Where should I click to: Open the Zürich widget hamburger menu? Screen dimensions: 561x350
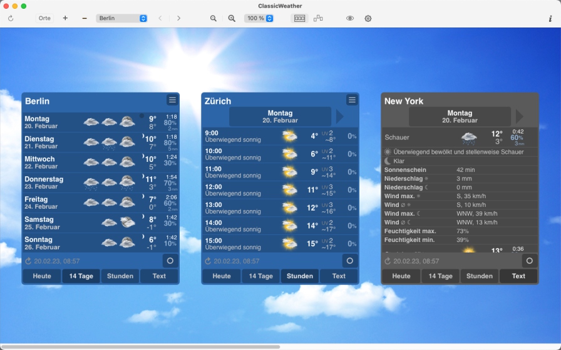tap(352, 100)
